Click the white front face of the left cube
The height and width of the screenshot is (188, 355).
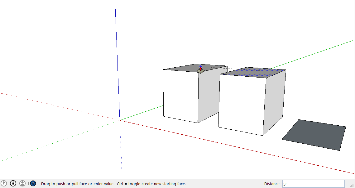click(181, 96)
